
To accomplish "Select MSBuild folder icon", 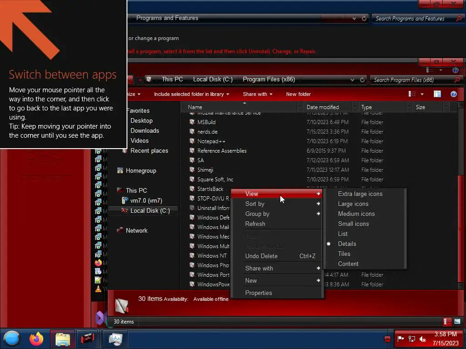I will click(192, 122).
